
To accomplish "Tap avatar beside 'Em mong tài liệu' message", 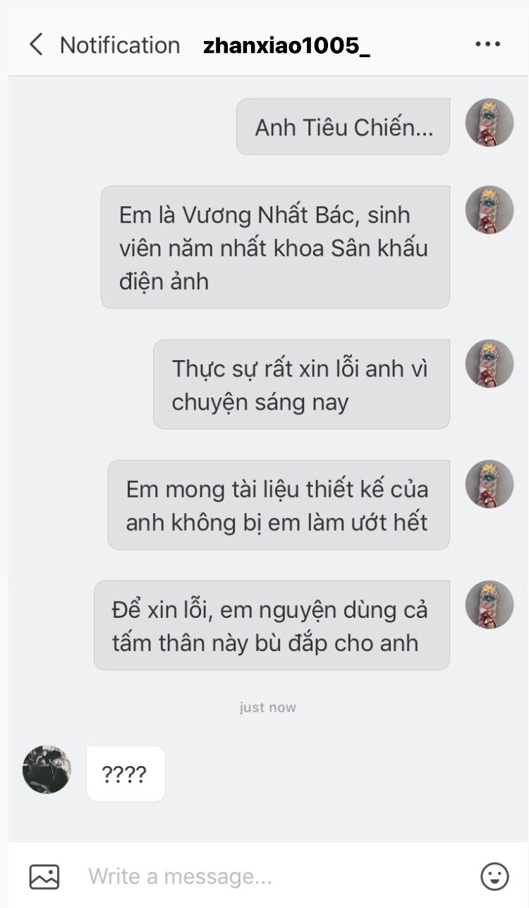I will coord(490,484).
